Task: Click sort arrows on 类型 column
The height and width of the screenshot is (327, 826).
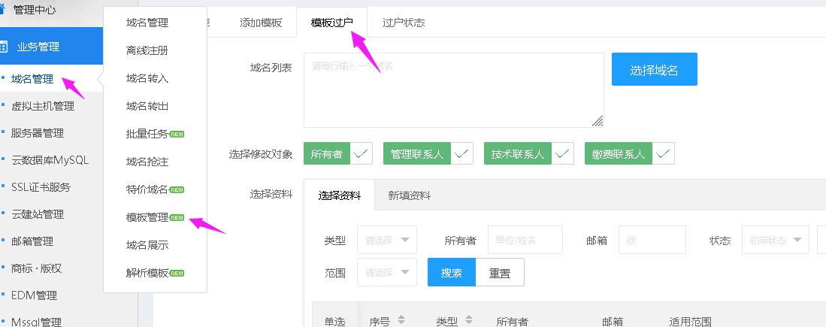Action: [x=468, y=320]
